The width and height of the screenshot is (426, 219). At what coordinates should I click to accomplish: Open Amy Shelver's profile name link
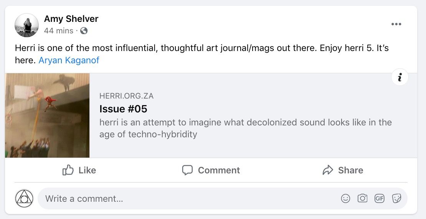click(x=71, y=19)
